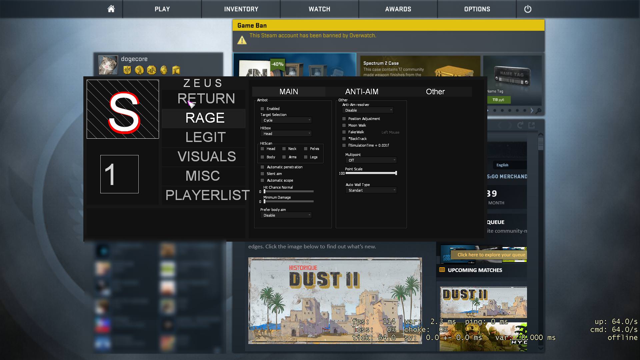640x360 pixels.
Task: Enable Automatic scope checkbox
Action: pos(262,180)
